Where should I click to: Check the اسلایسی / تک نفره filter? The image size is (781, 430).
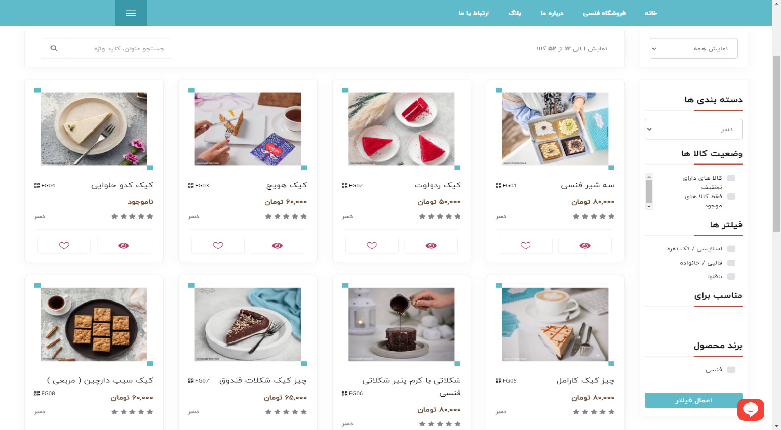[x=731, y=249]
